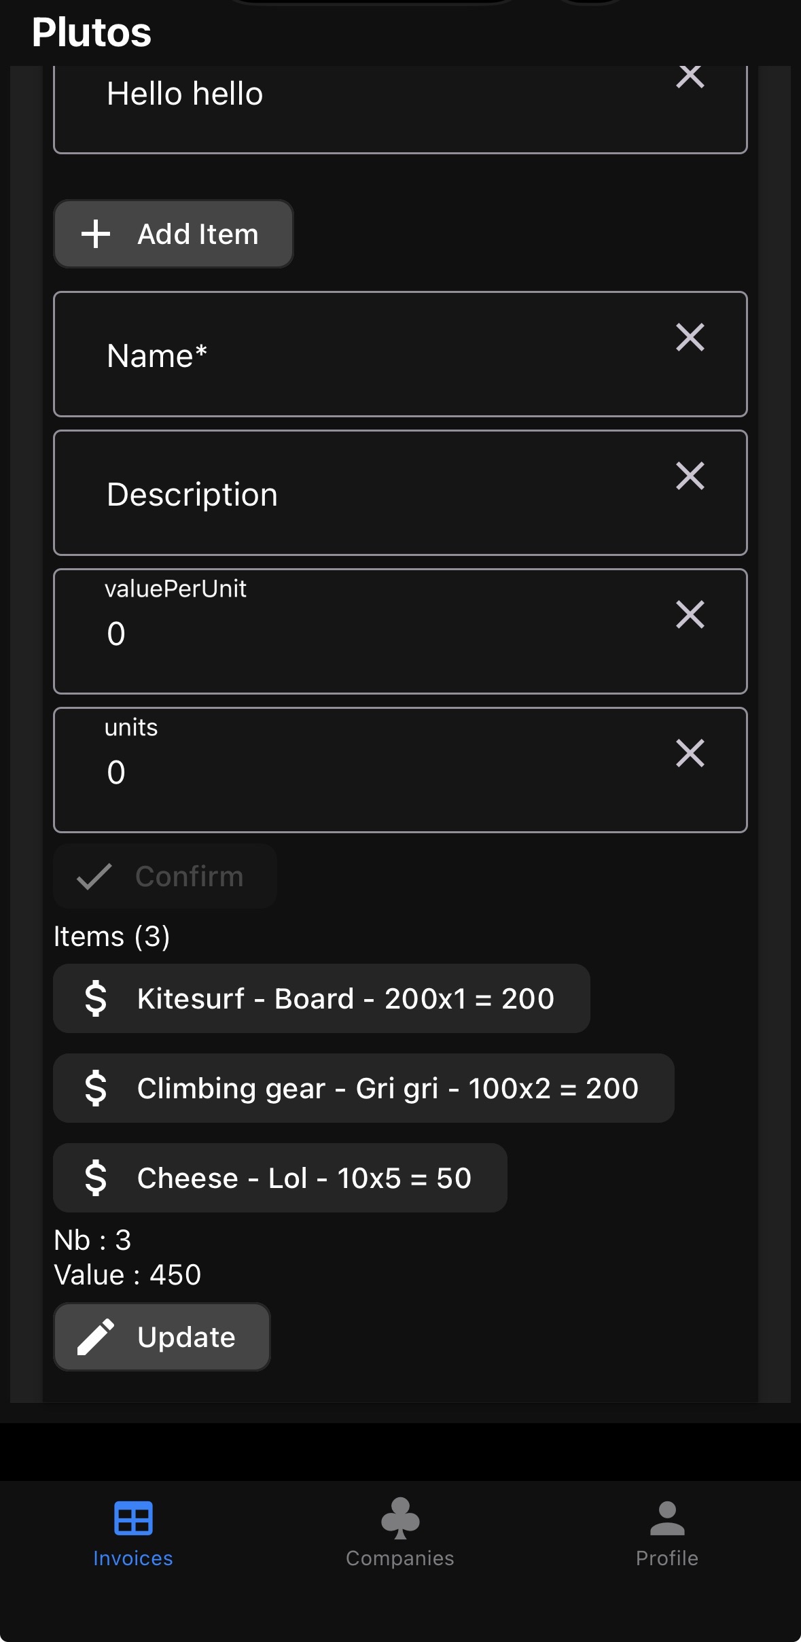This screenshot has width=801, height=1642.
Task: Click the dollar icon beside Cheese item
Action: [96, 1178]
